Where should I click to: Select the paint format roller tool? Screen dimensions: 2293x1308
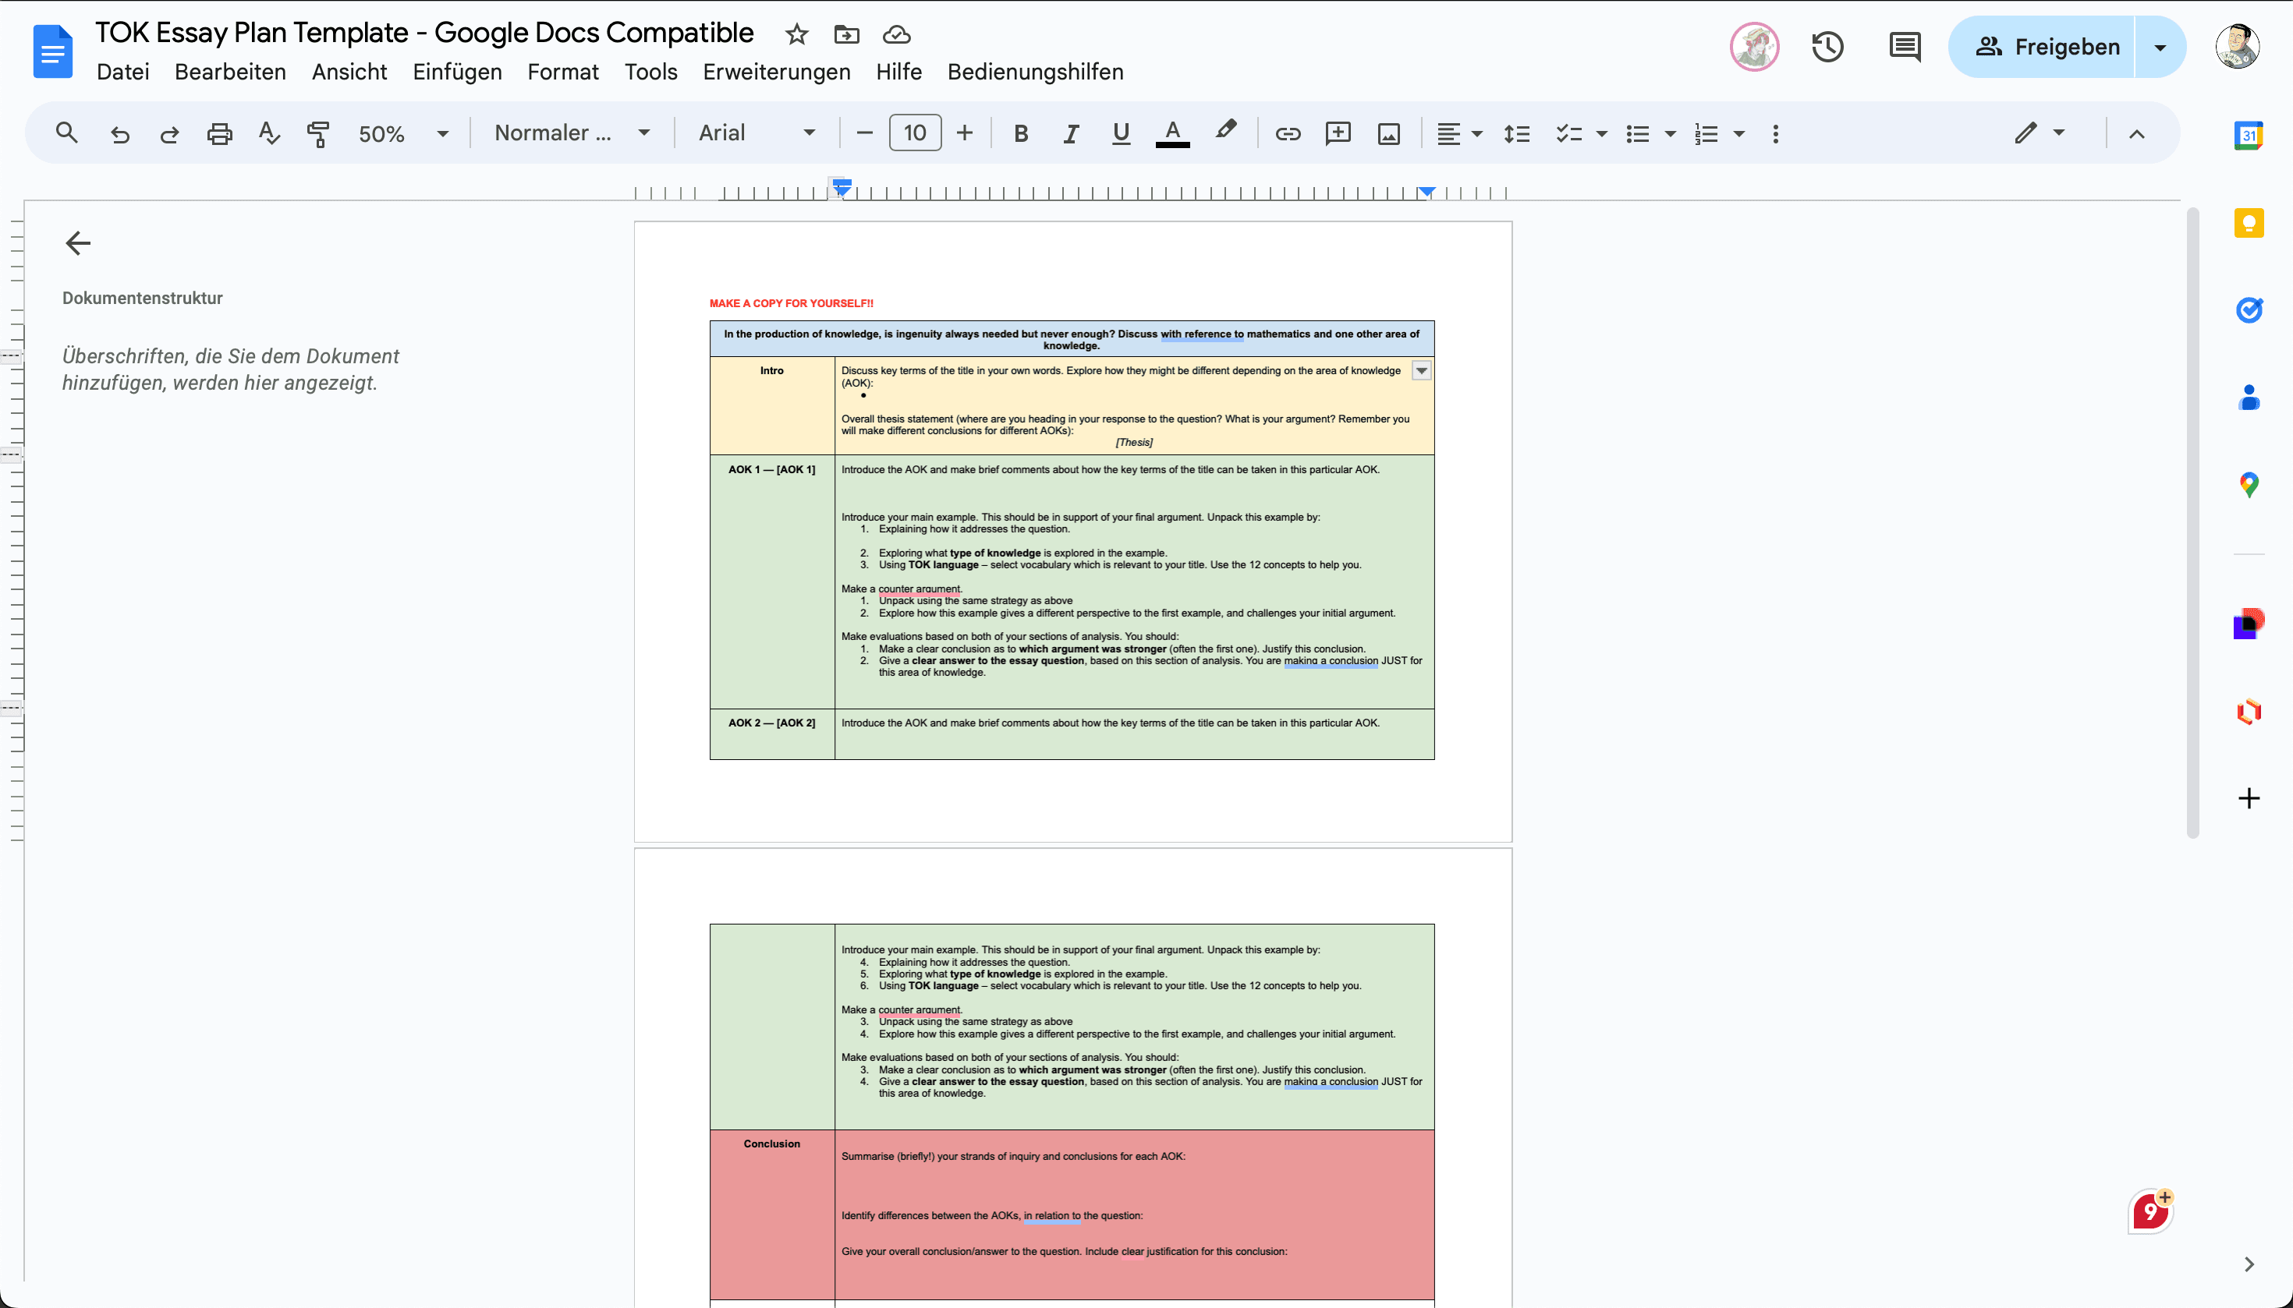click(318, 134)
